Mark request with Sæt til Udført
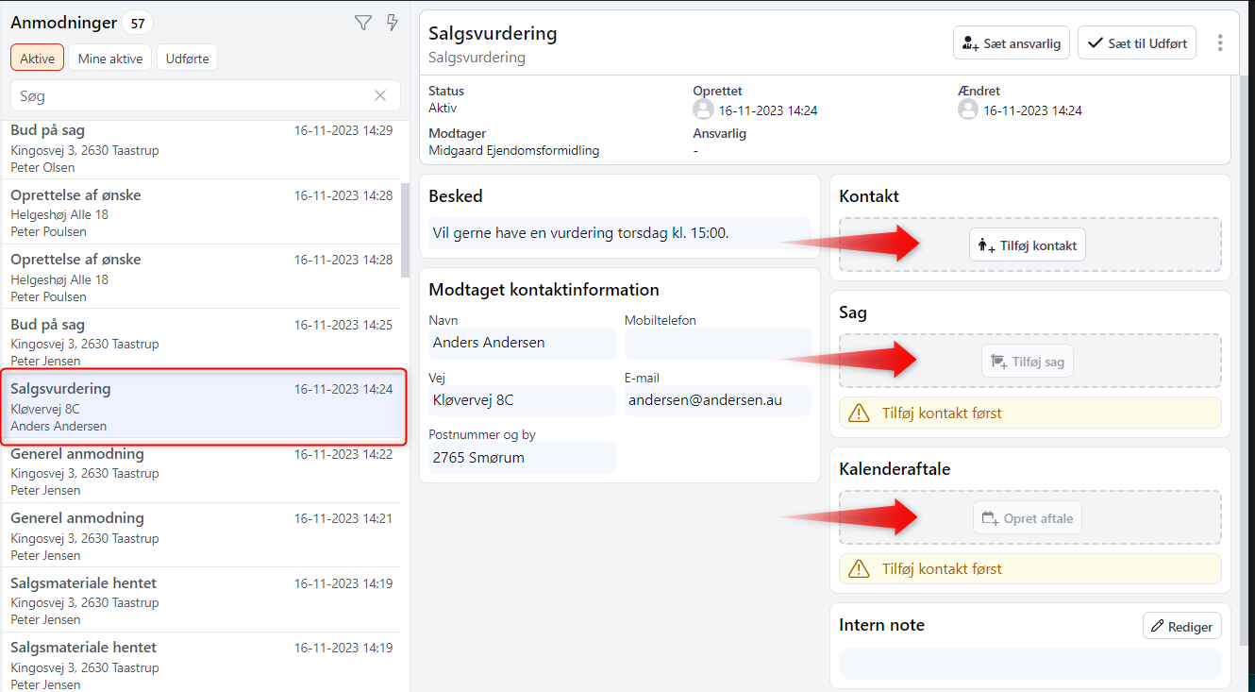Image resolution: width=1255 pixels, height=692 pixels. (x=1137, y=42)
